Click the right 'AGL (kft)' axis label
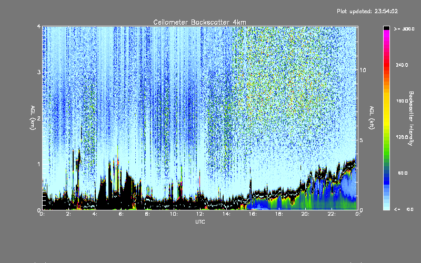The width and height of the screenshot is (421, 263). tap(372, 118)
